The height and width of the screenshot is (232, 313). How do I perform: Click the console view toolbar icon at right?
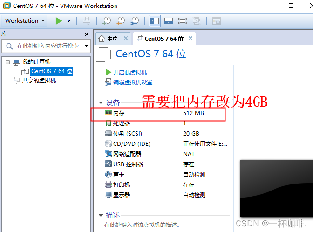(x=217, y=21)
